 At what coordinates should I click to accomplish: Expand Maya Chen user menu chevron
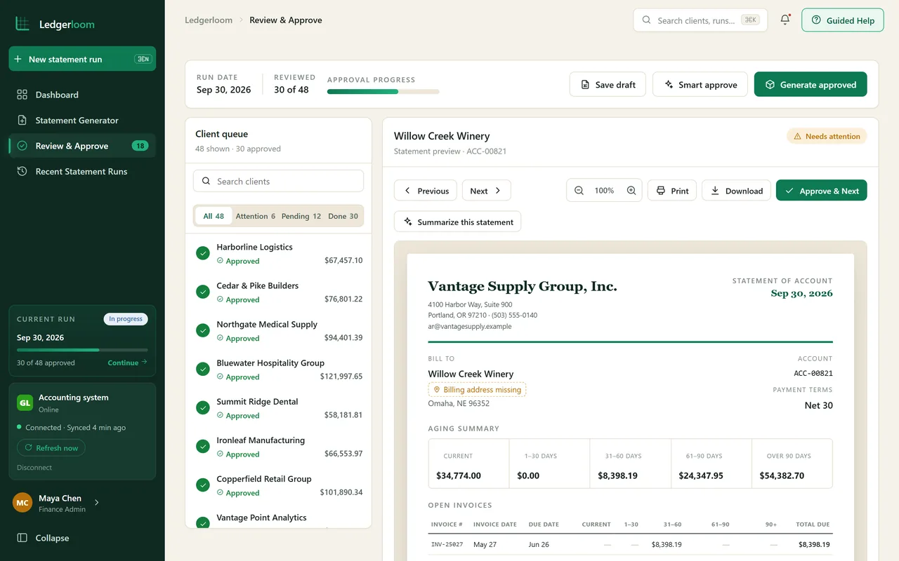click(x=96, y=503)
